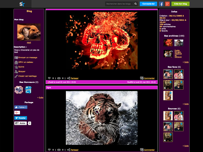The image size is (203, 152).
Task: Click the Blog honors badge icon
Action: click(28, 90)
